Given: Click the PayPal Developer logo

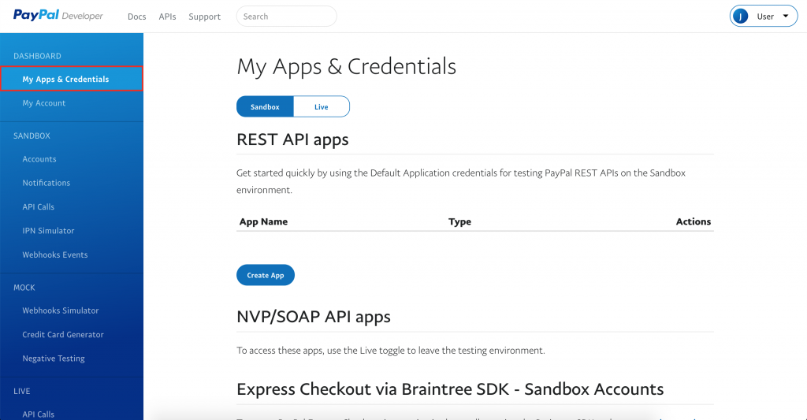Looking at the screenshot, I should [58, 16].
